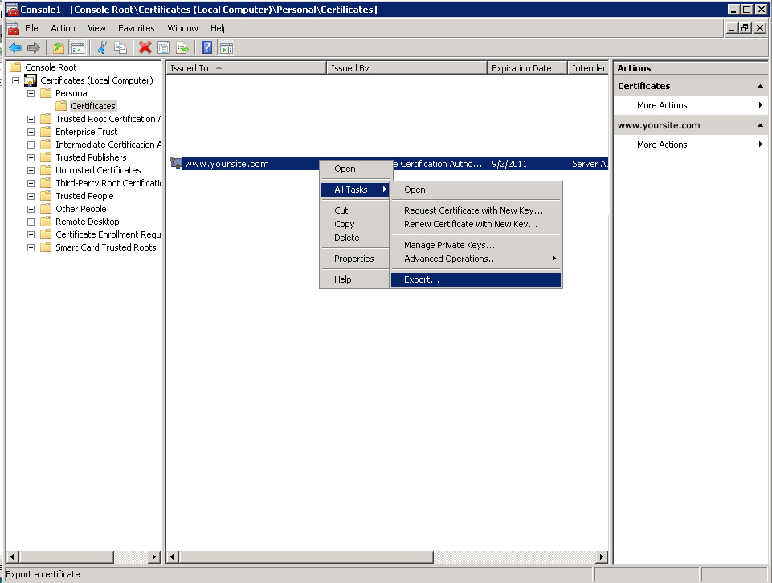Sort by the Issued By column header
Viewport: 772px width, 583px height.
pos(406,68)
